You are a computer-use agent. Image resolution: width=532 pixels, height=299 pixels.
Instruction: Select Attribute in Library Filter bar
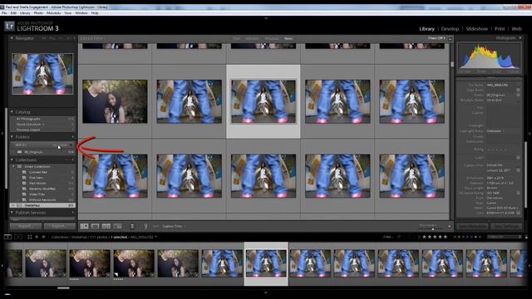point(252,39)
